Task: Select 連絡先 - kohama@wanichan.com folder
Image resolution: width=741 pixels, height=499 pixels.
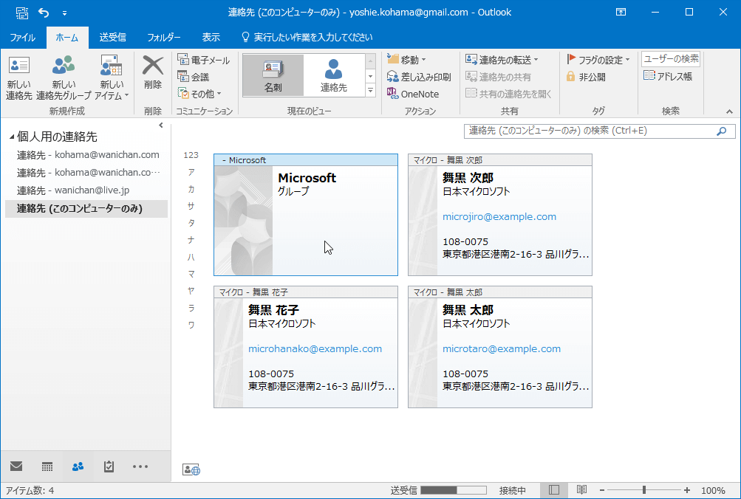Action: coord(88,155)
